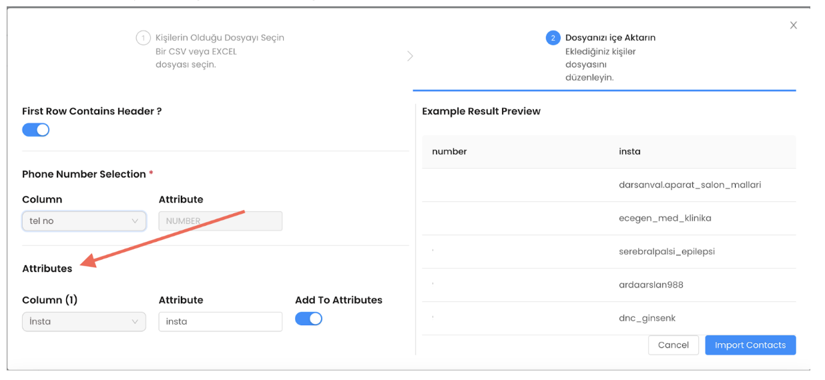Select the ecegen_med_klinika preview row
This screenshot has height=380, width=825.
609,218
